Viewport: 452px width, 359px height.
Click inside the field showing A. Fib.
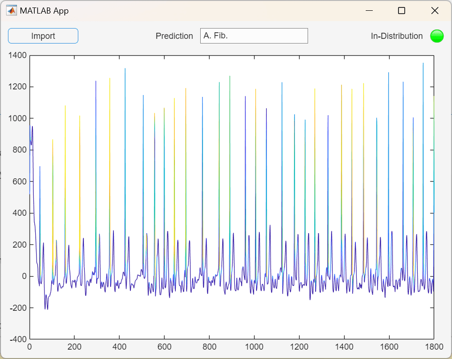point(254,36)
